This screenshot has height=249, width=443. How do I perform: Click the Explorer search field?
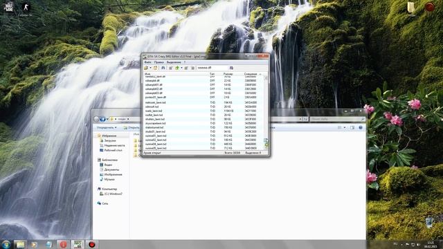click(x=337, y=119)
